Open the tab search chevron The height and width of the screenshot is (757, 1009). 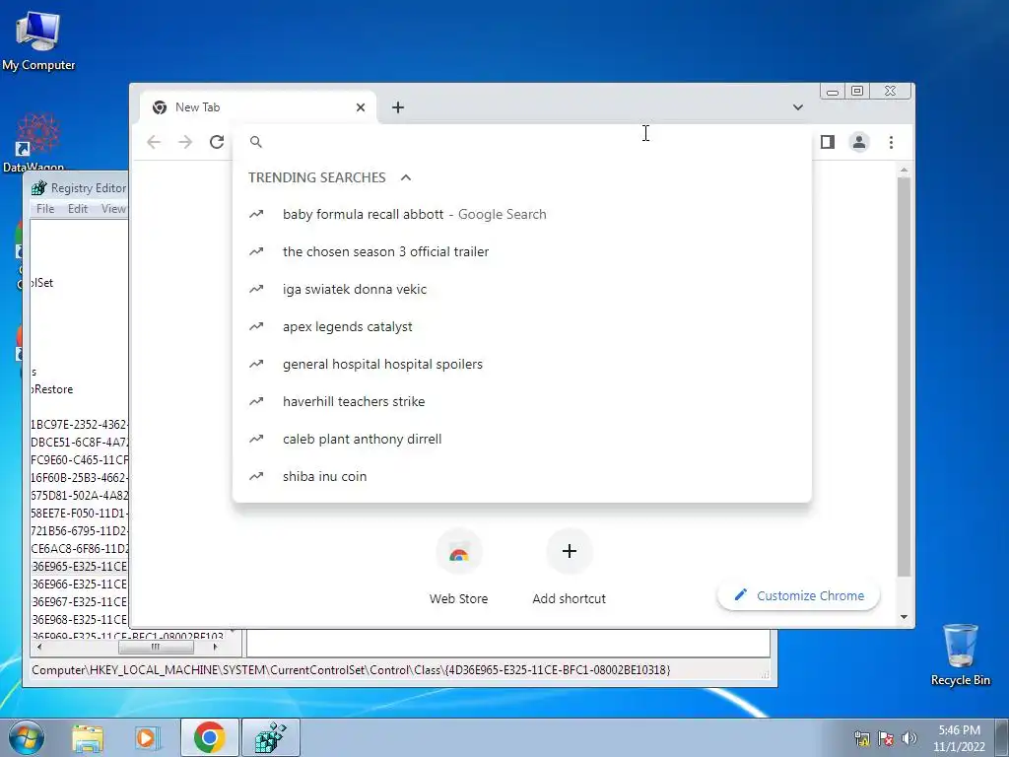tap(798, 107)
